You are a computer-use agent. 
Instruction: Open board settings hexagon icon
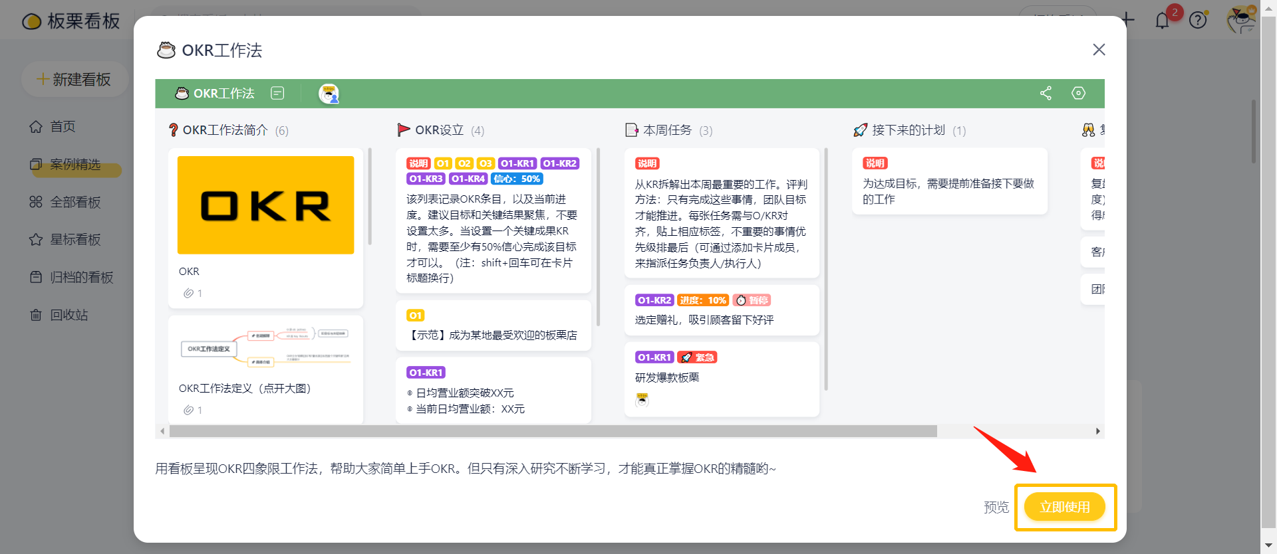point(1078,93)
